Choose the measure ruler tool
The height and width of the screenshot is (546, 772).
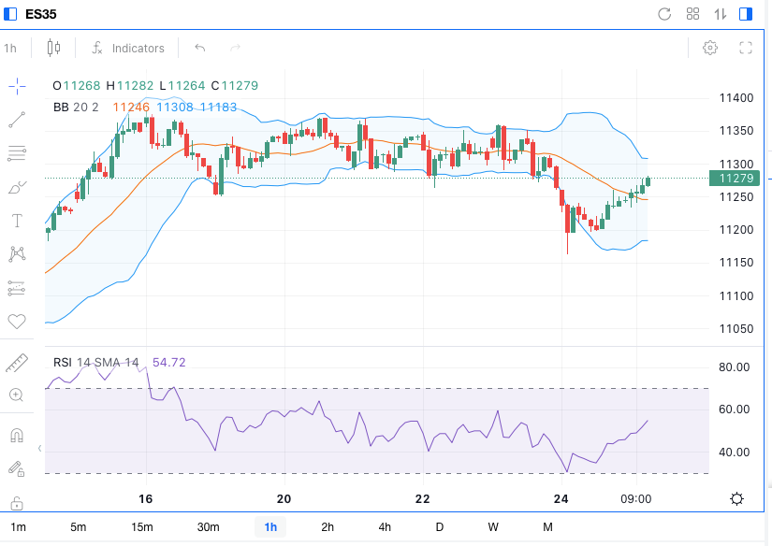[x=17, y=362]
